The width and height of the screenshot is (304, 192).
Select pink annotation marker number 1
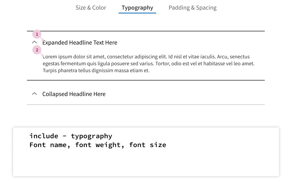pyautogui.click(x=37, y=34)
